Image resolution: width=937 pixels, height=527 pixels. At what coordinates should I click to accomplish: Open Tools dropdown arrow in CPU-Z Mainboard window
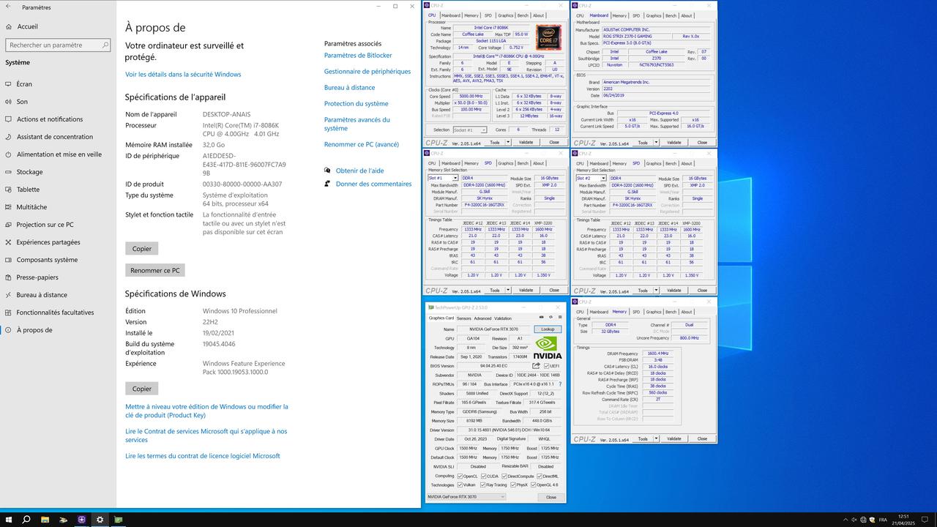tap(655, 143)
